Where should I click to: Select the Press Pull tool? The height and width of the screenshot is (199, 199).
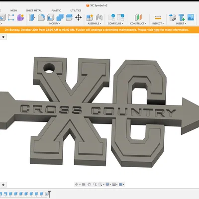pyautogui.click(x=32, y=17)
